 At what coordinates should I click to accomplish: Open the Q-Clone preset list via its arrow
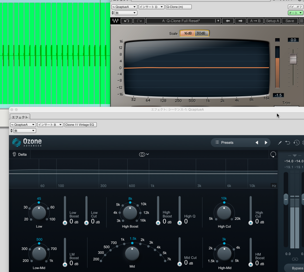point(218,21)
